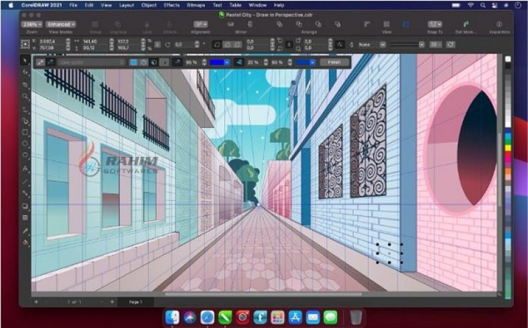This screenshot has width=528, height=328.
Task: Open Safari from the Dock
Action: coord(207,316)
